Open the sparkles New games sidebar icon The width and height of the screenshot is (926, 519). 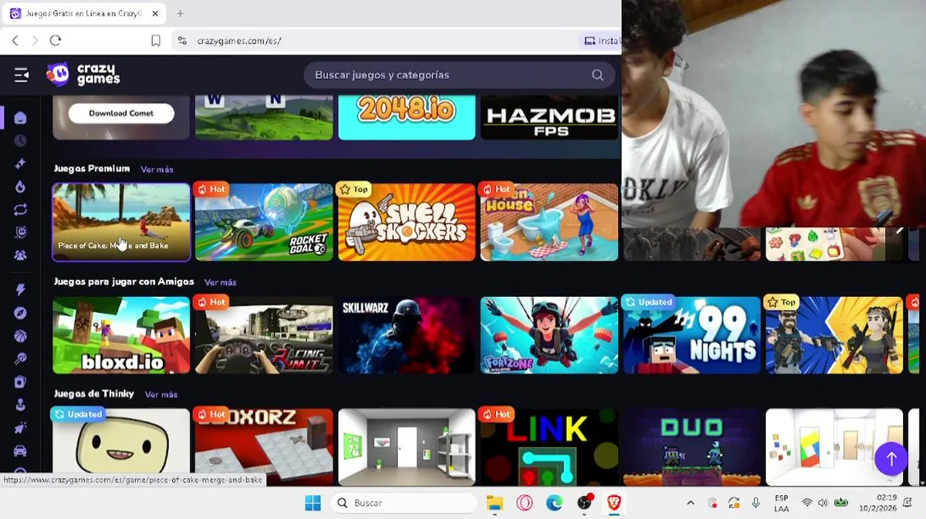pyautogui.click(x=20, y=164)
